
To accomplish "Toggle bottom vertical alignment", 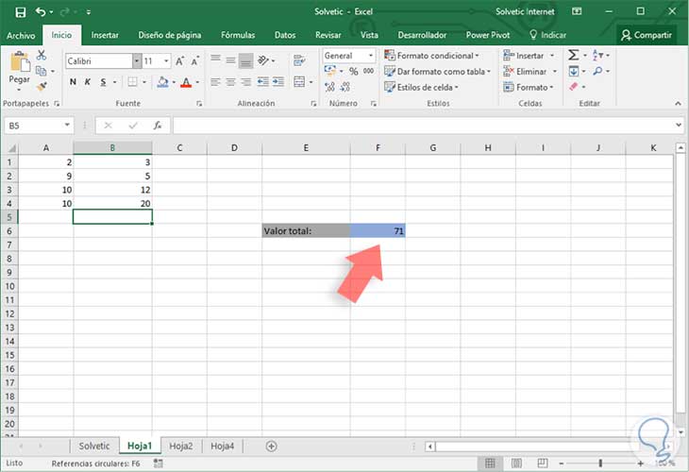I will click(246, 60).
